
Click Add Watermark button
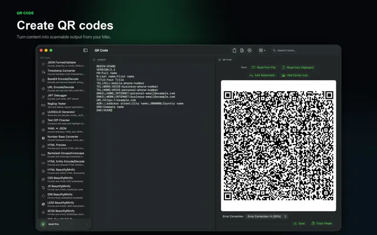262,75
